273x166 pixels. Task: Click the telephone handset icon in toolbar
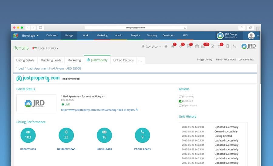pos(235,46)
